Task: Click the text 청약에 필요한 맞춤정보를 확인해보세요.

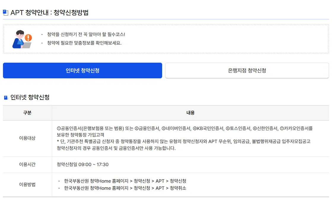Action: pos(84,43)
